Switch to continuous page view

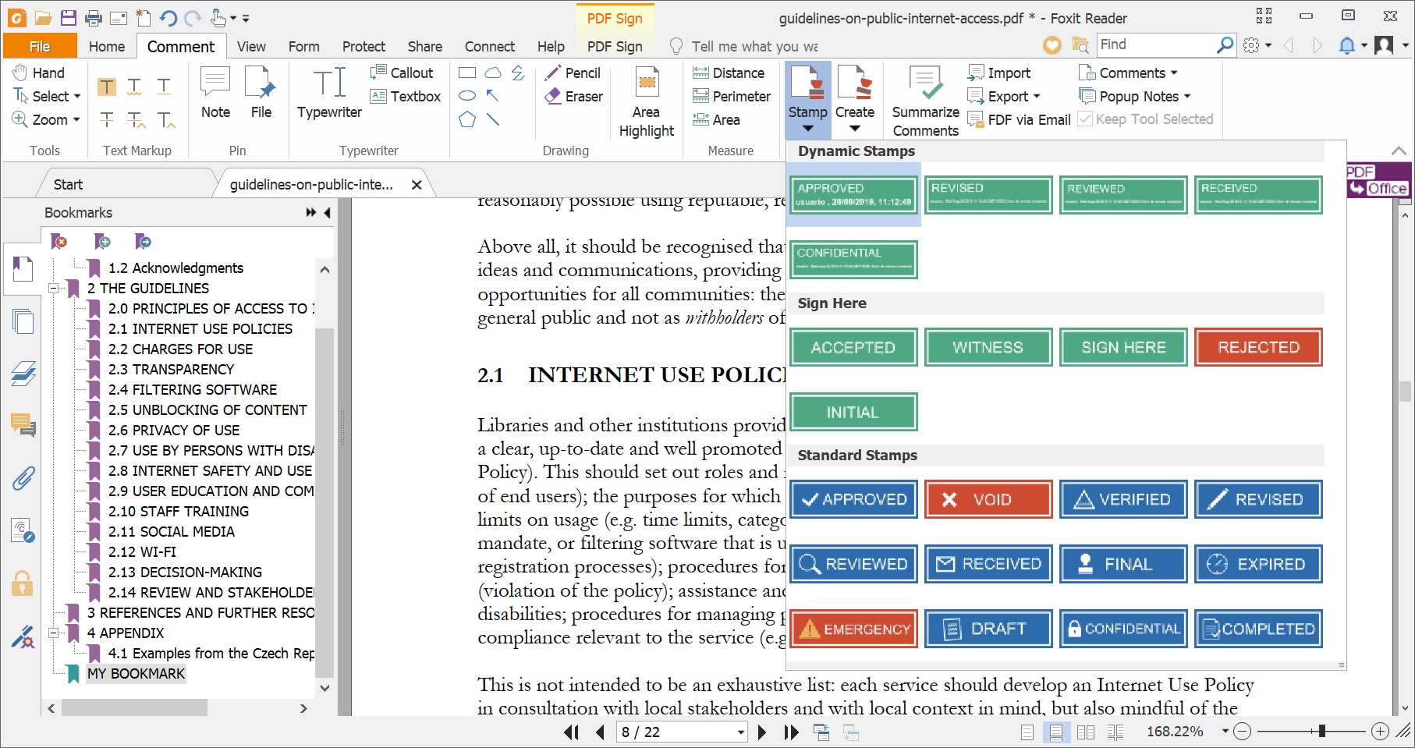point(1055,732)
